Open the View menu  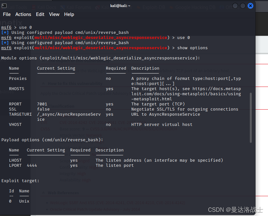54,14
